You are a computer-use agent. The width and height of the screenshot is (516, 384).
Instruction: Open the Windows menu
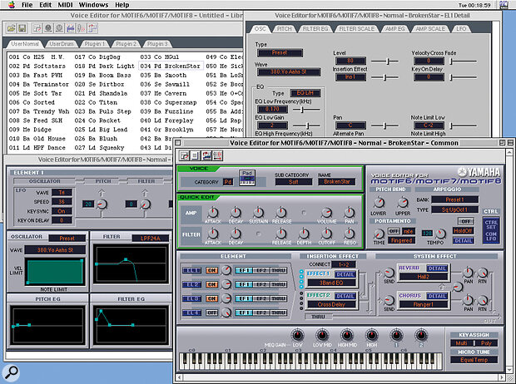pos(93,5)
